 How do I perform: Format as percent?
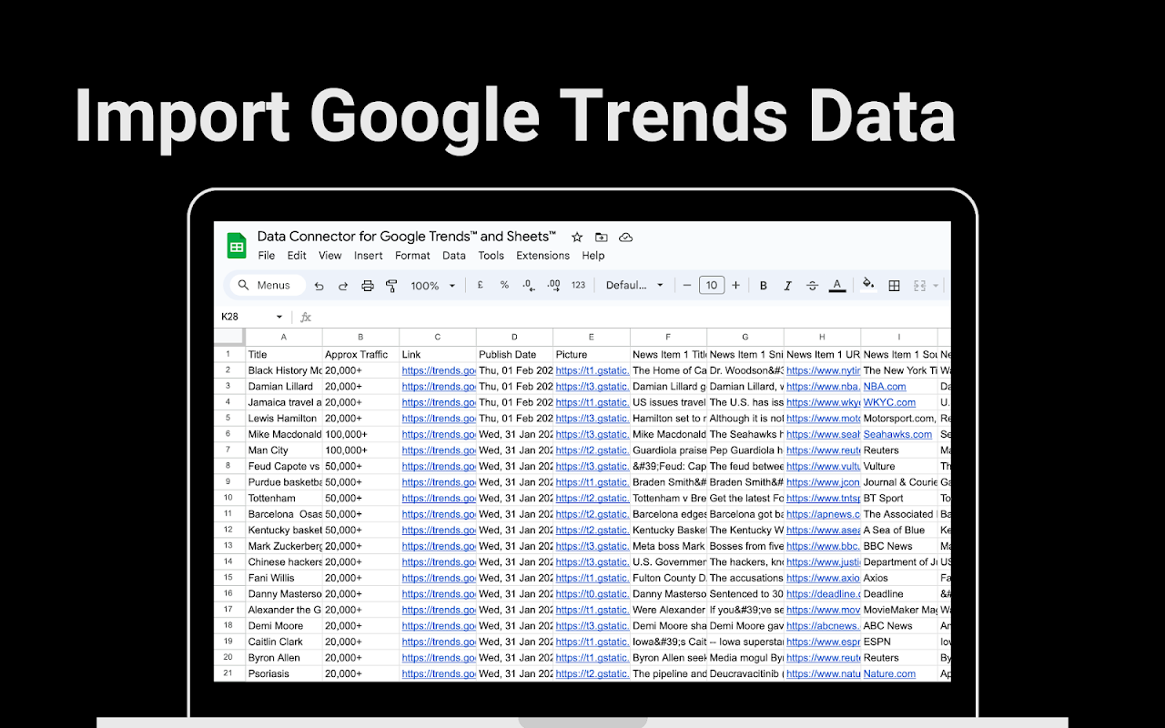[504, 285]
